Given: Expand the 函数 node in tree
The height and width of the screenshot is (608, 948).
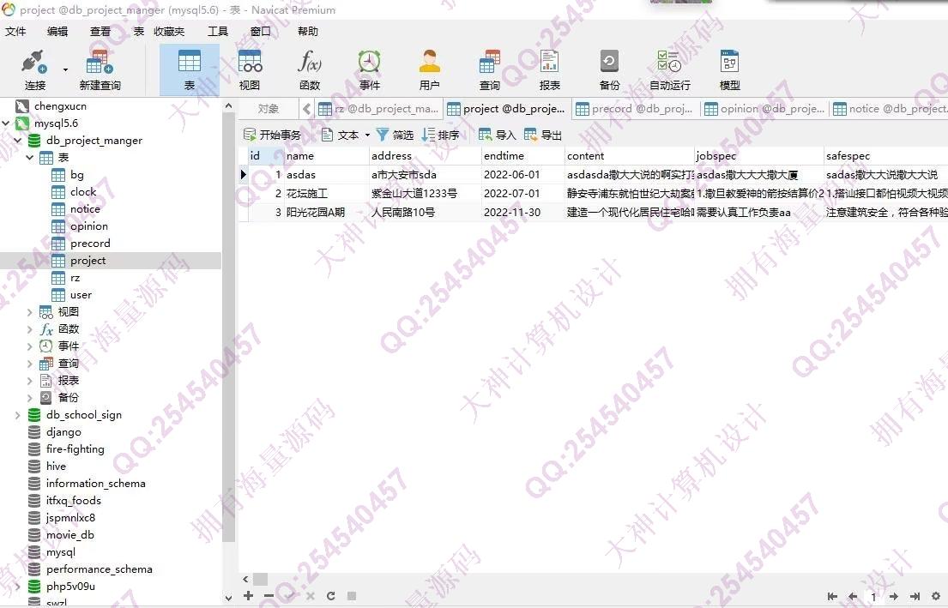Looking at the screenshot, I should [30, 329].
